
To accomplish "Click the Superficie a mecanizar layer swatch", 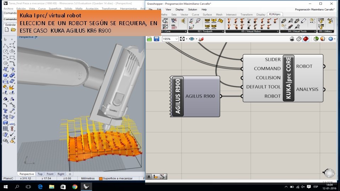I will coord(101,178).
